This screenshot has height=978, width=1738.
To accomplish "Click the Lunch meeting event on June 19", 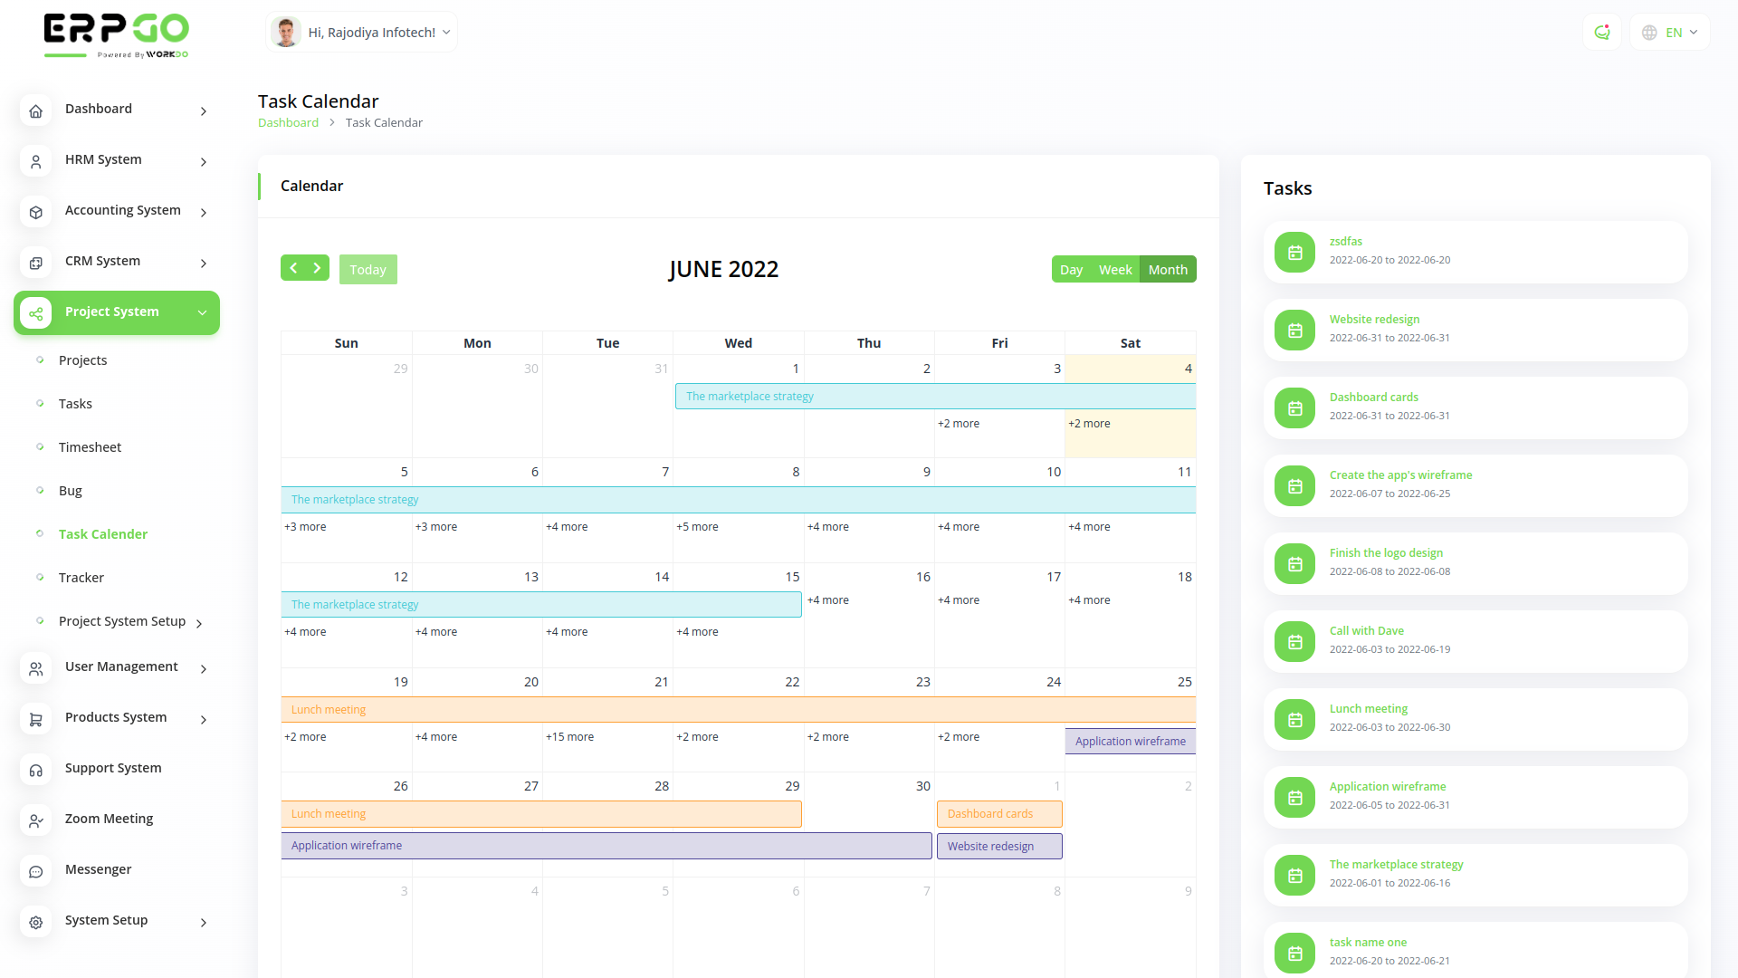I will point(329,709).
